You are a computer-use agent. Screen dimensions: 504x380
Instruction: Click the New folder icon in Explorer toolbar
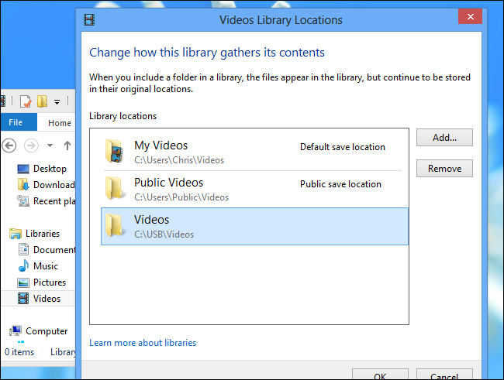(x=42, y=101)
